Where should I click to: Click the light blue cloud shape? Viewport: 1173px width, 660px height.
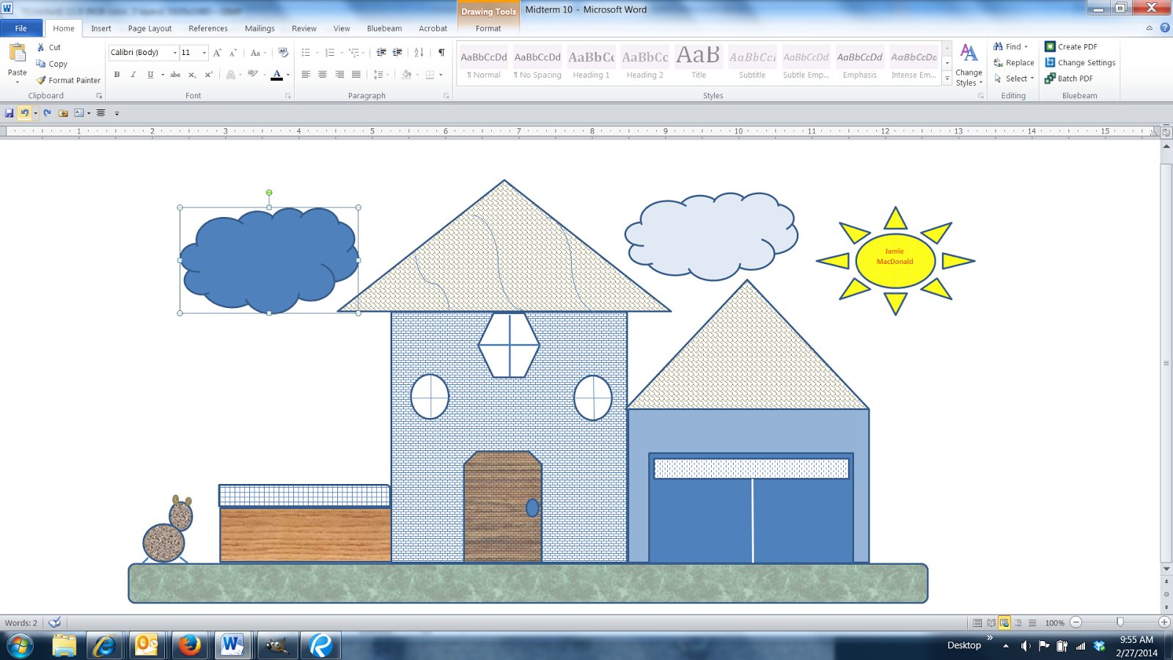[x=710, y=235]
